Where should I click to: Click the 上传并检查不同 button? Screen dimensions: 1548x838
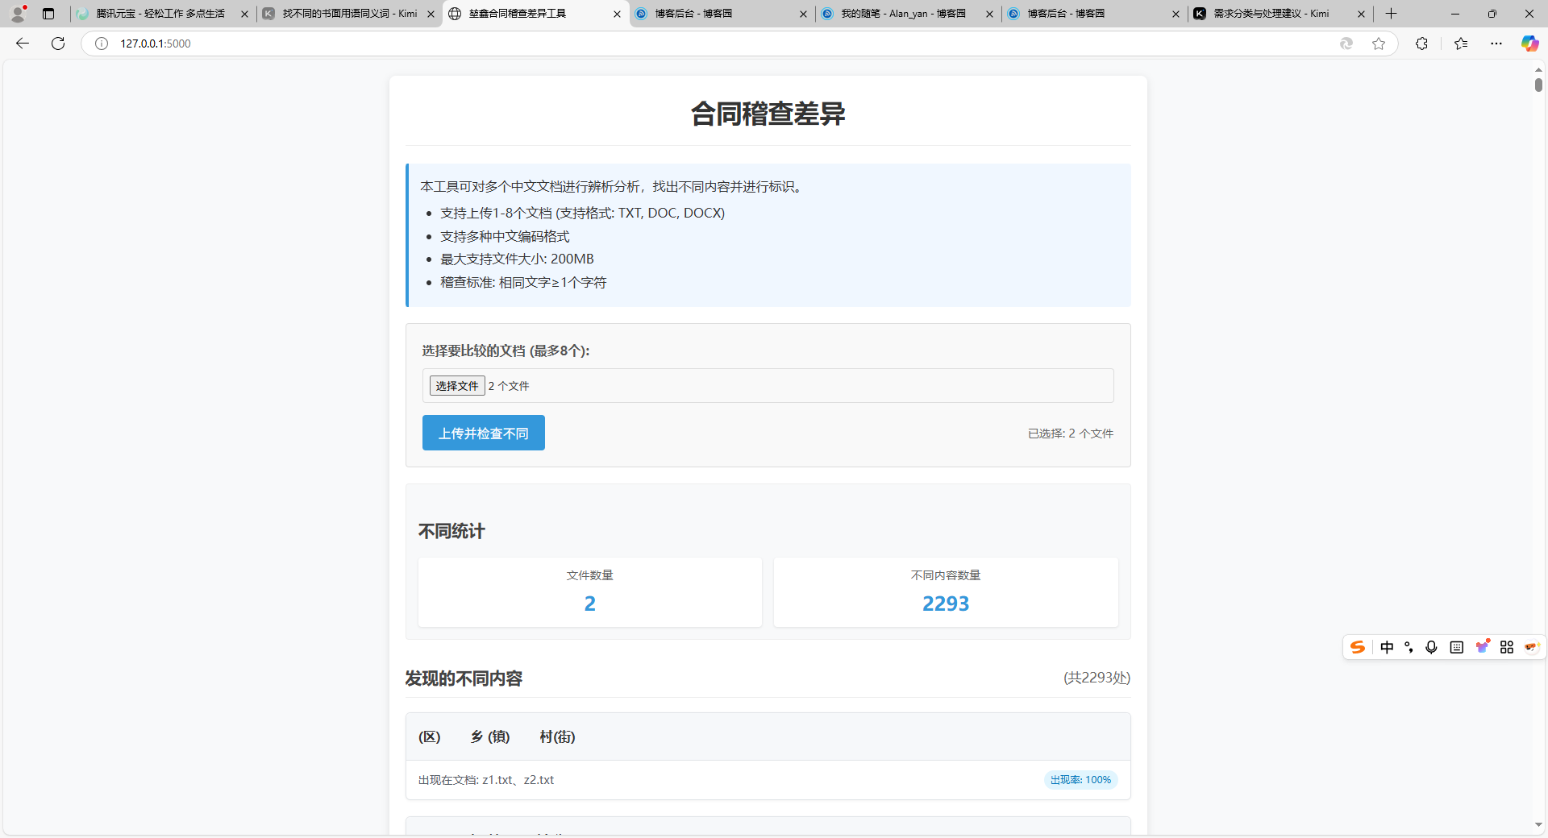pos(484,433)
